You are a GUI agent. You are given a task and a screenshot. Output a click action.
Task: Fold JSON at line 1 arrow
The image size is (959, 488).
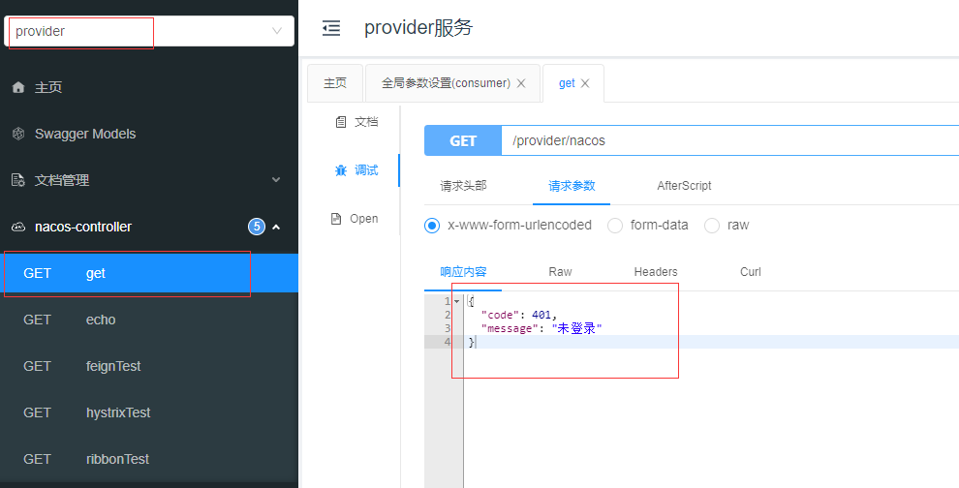(456, 301)
